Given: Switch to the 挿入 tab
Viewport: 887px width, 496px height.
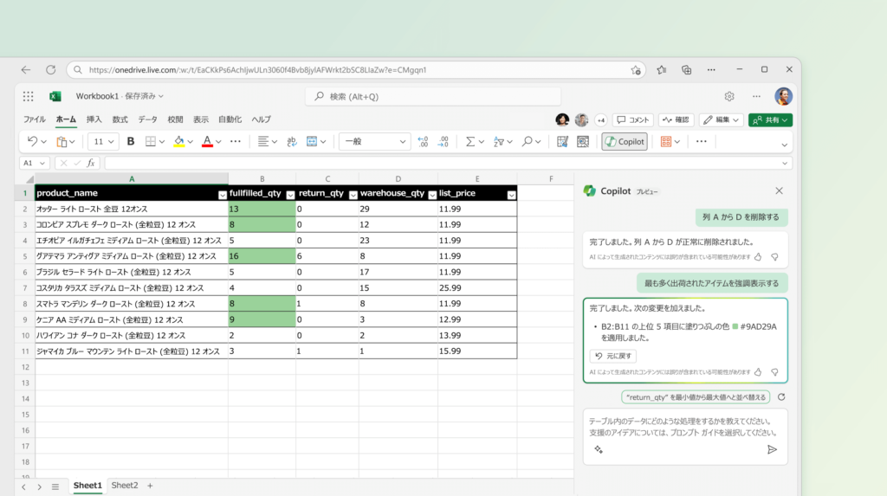Looking at the screenshot, I should tap(94, 119).
